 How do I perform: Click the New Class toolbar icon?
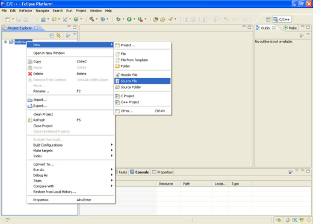[76, 19]
